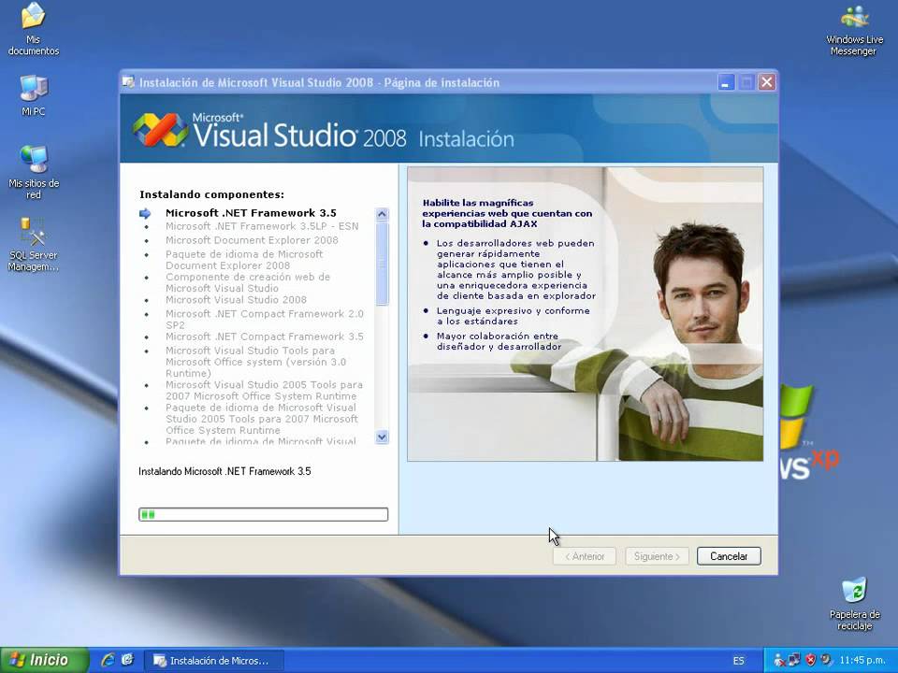
Task: Select "Visual Studio Tools para Microsoft Office system" item
Action: (x=256, y=362)
